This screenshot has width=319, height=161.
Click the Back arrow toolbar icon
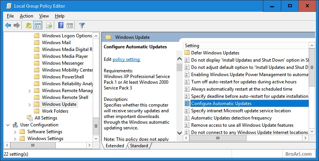pyautogui.click(x=8, y=26)
